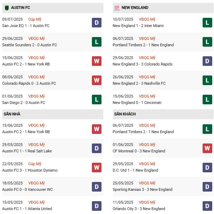Select the AUSTIN FC header tab
Screen dimensions: 214x214
coord(21,7)
